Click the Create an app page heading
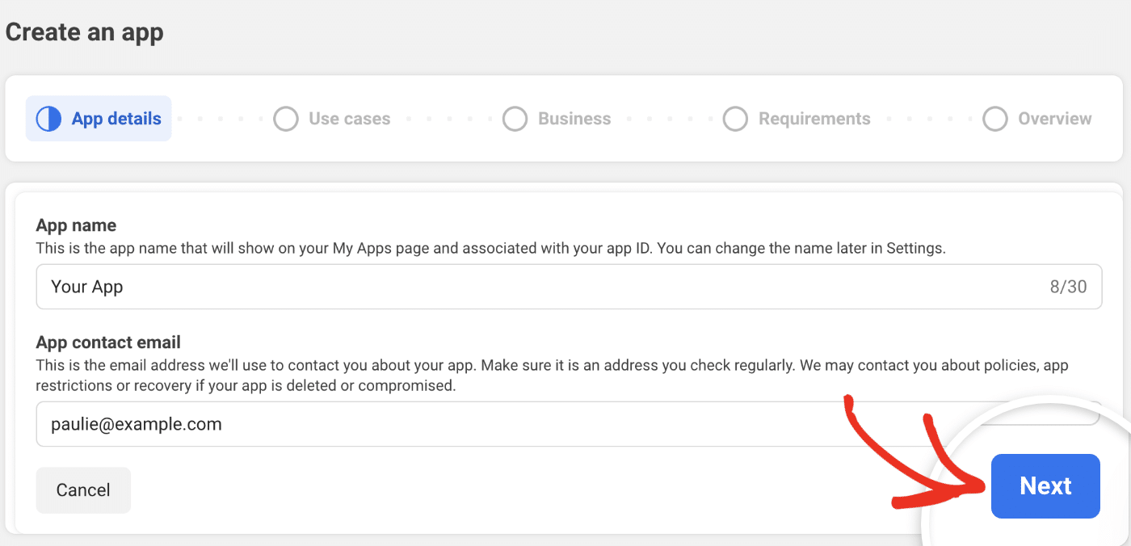 coord(84,32)
